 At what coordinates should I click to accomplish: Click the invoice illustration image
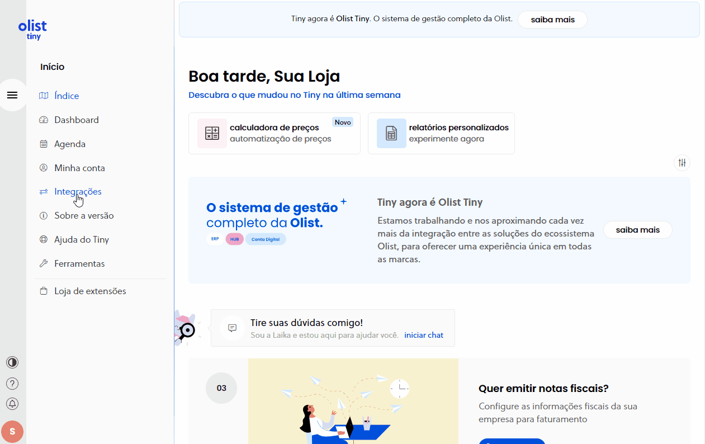point(353,401)
